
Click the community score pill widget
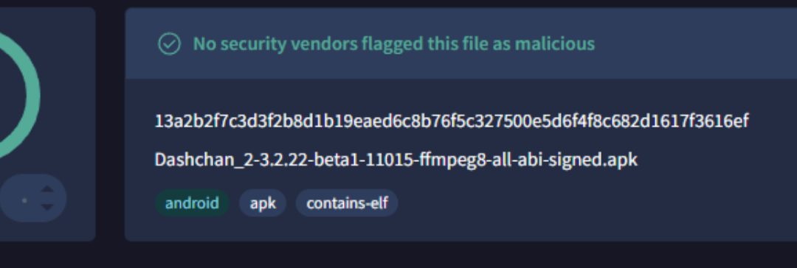[33, 198]
